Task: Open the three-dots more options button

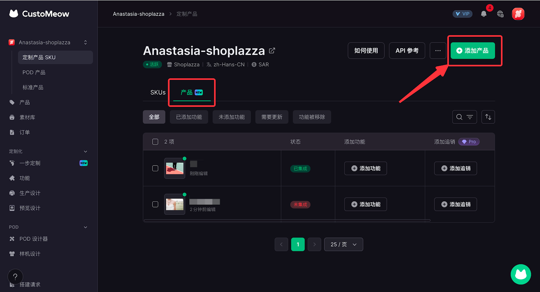Action: (x=438, y=51)
